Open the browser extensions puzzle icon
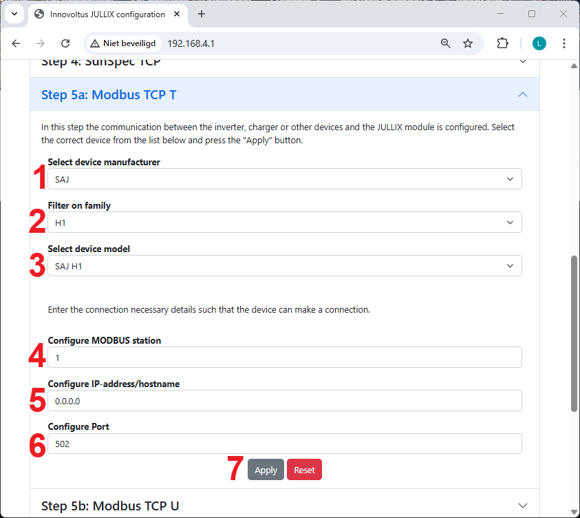The width and height of the screenshot is (580, 518). pos(502,43)
